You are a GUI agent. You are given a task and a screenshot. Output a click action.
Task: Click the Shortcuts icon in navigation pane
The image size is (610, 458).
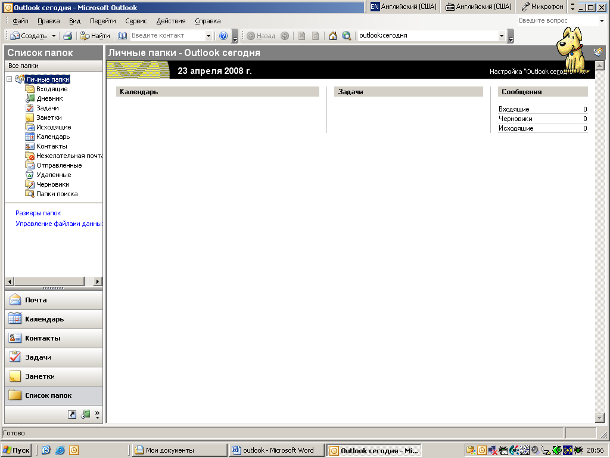click(x=72, y=415)
